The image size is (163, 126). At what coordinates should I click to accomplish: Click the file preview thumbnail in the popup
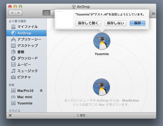(65, 19)
